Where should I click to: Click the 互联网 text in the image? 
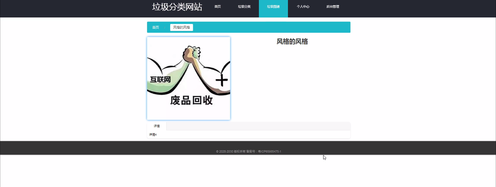click(x=160, y=80)
